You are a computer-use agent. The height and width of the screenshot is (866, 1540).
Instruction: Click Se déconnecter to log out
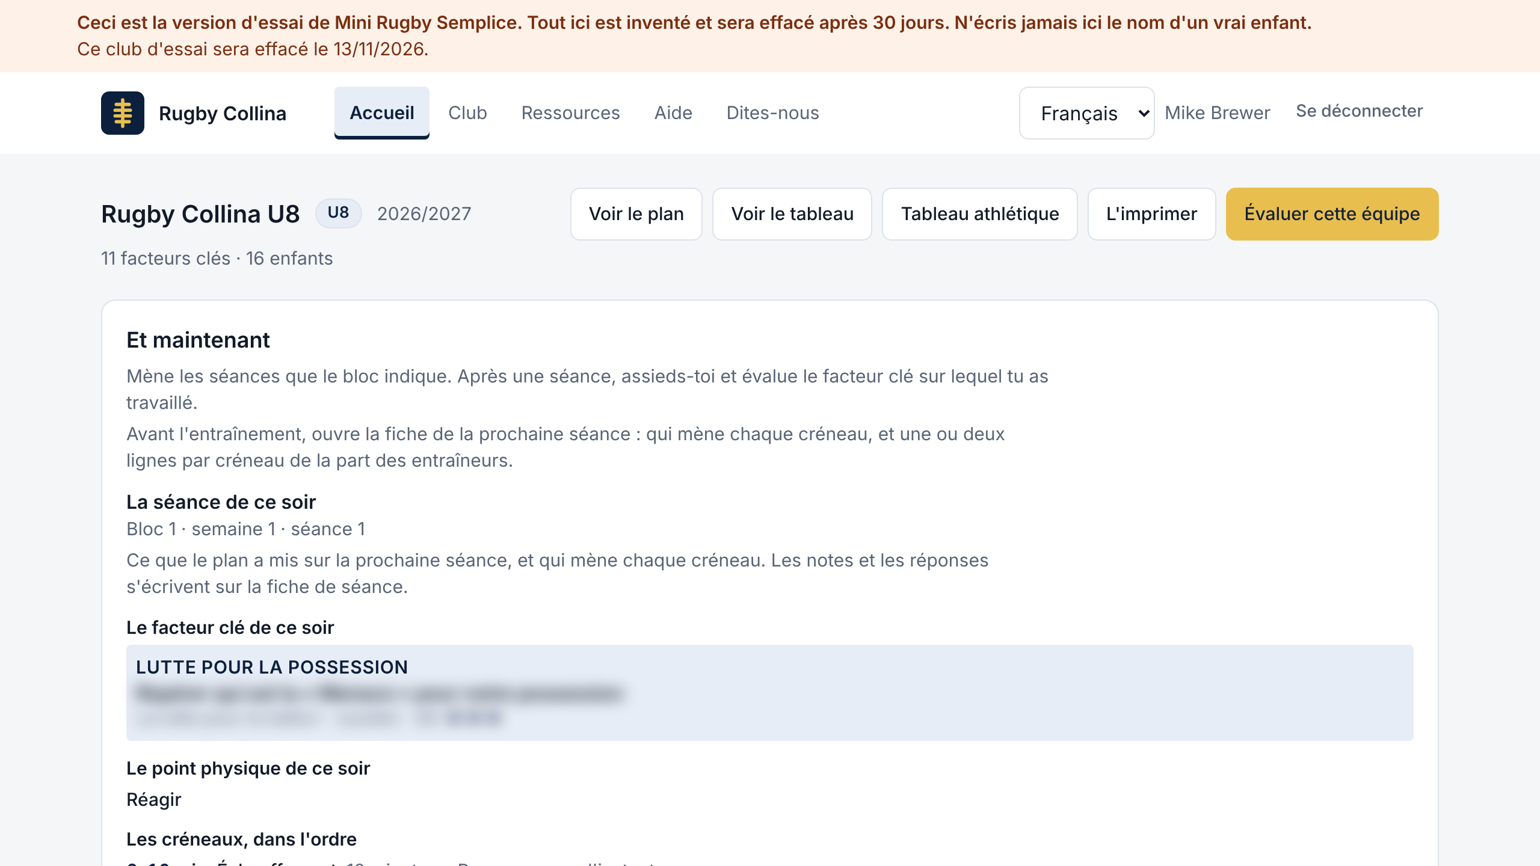(x=1359, y=111)
